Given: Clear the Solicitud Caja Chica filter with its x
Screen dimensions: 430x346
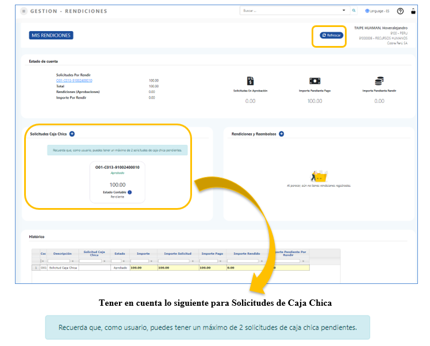Looking at the screenshot, I should click(x=104, y=262).
